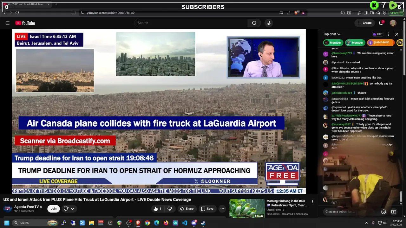Image resolution: width=406 pixels, height=228 pixels.
Task: Close the live chat panel
Action: point(396,34)
